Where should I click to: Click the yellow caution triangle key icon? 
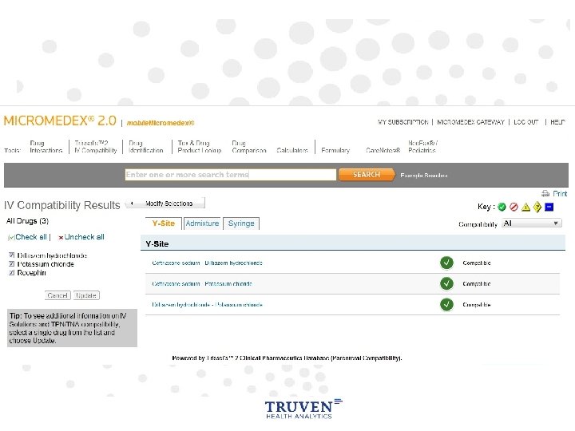(x=525, y=207)
